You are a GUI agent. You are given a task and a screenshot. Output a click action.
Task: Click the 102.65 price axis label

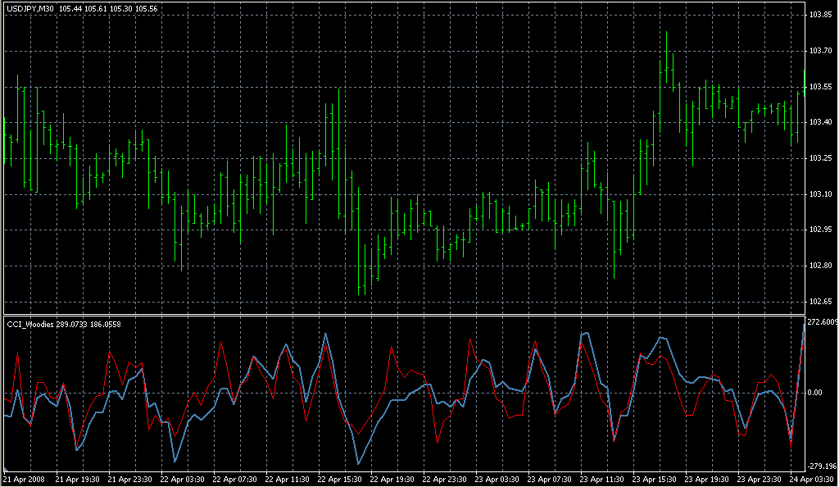click(821, 301)
